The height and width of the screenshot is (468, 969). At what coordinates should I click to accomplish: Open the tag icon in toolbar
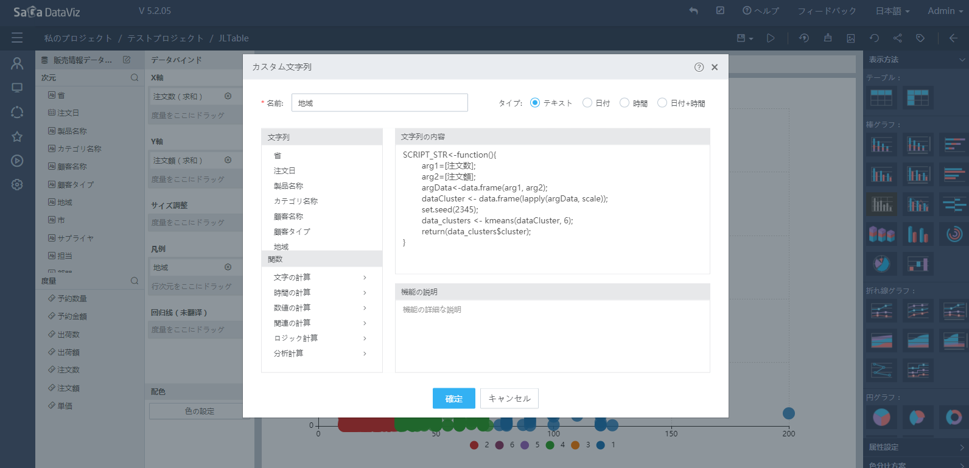[x=920, y=38]
